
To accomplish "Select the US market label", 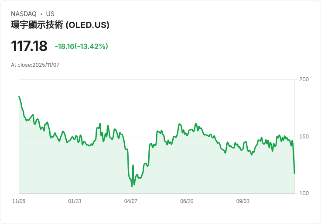I will (50, 14).
